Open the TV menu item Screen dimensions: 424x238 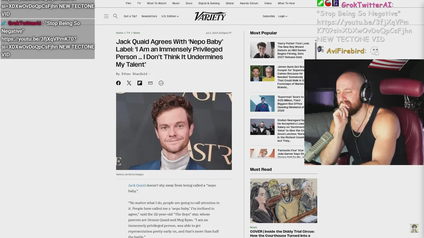139,3
